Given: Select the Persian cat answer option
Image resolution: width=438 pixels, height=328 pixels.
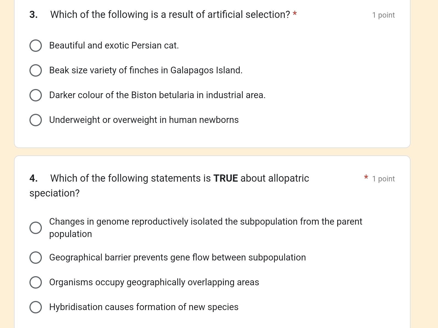Looking at the screenshot, I should point(36,45).
